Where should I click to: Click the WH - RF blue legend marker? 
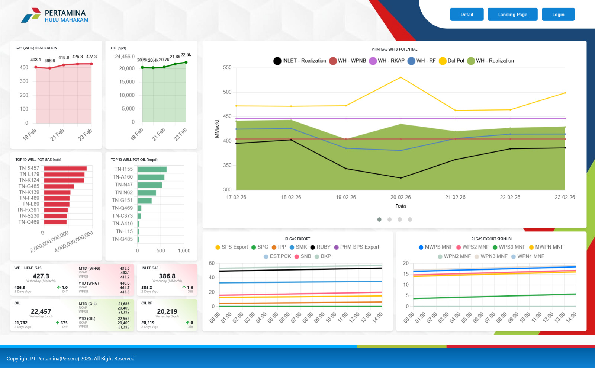point(411,61)
